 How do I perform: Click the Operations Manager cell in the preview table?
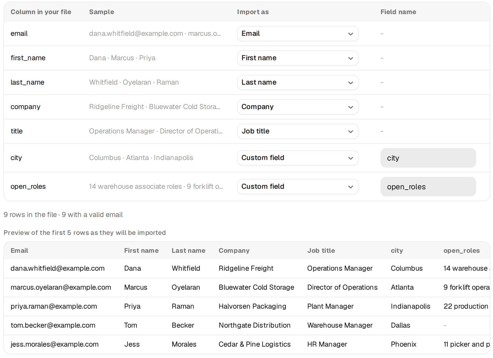[x=340, y=268]
